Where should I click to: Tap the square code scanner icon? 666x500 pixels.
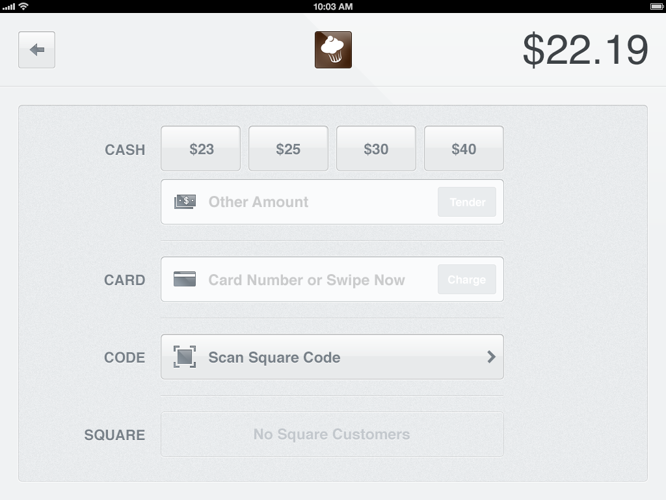(x=185, y=357)
